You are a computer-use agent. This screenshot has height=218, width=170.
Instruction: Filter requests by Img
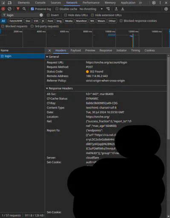[59, 21]
